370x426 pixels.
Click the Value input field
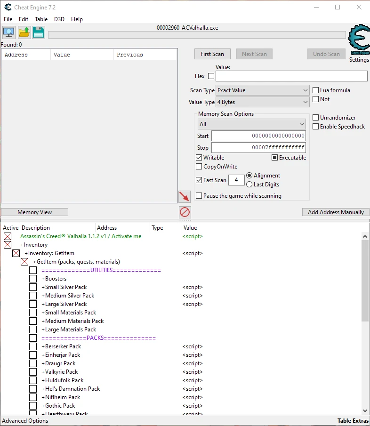[x=291, y=76]
